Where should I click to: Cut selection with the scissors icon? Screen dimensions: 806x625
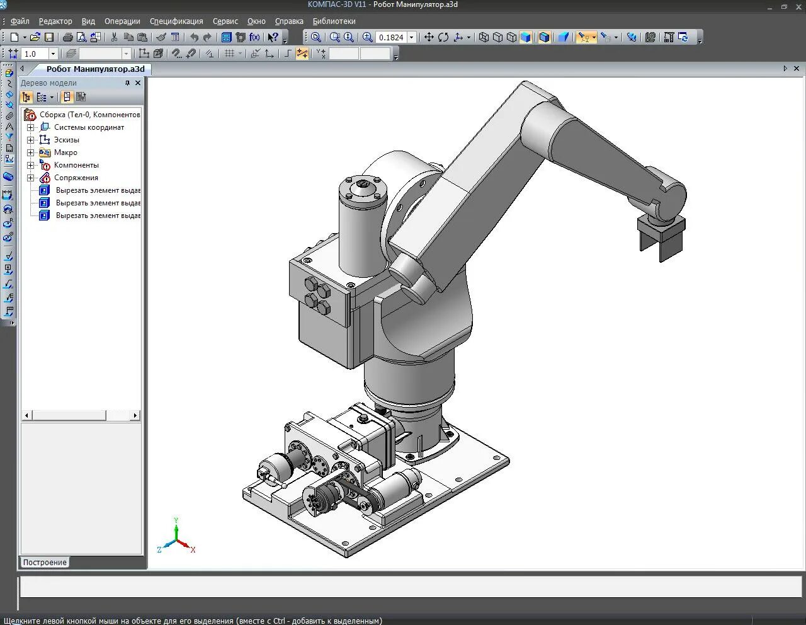[x=114, y=37]
